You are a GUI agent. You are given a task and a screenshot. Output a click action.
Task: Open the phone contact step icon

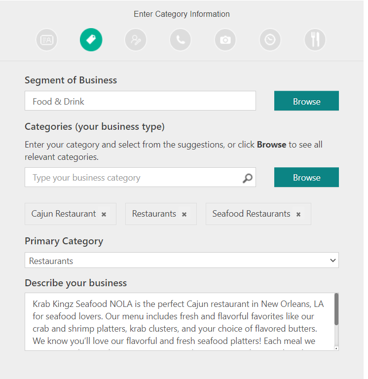click(181, 39)
